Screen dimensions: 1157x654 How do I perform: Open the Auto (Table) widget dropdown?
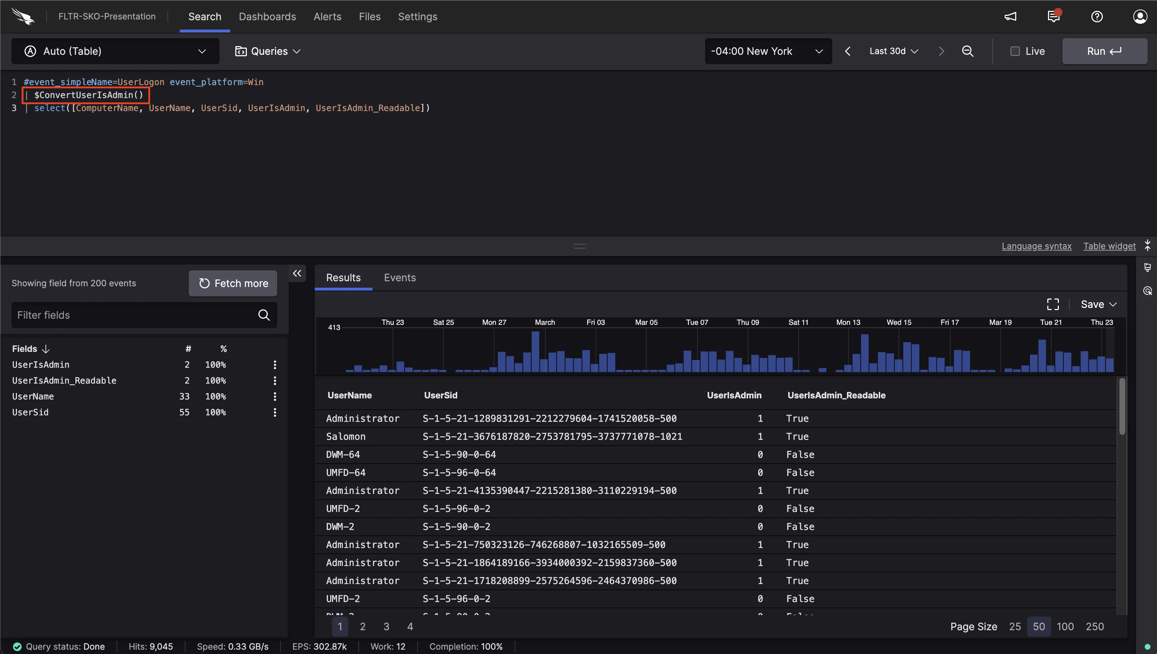115,51
